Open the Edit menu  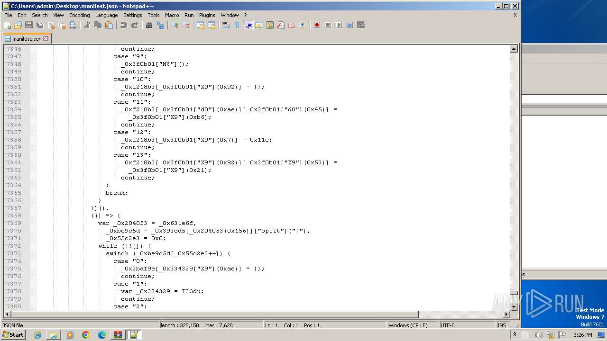(x=22, y=15)
